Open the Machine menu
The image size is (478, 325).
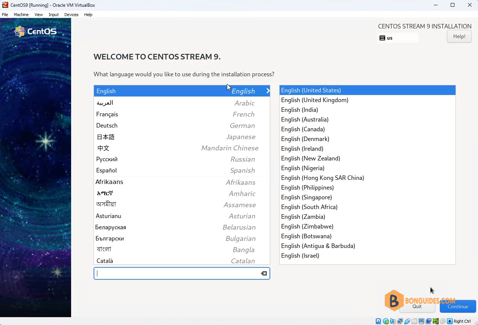21,15
